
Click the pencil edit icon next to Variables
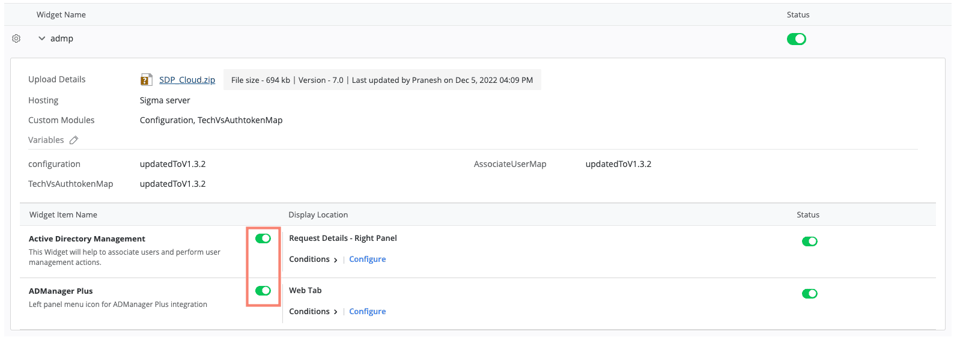74,140
